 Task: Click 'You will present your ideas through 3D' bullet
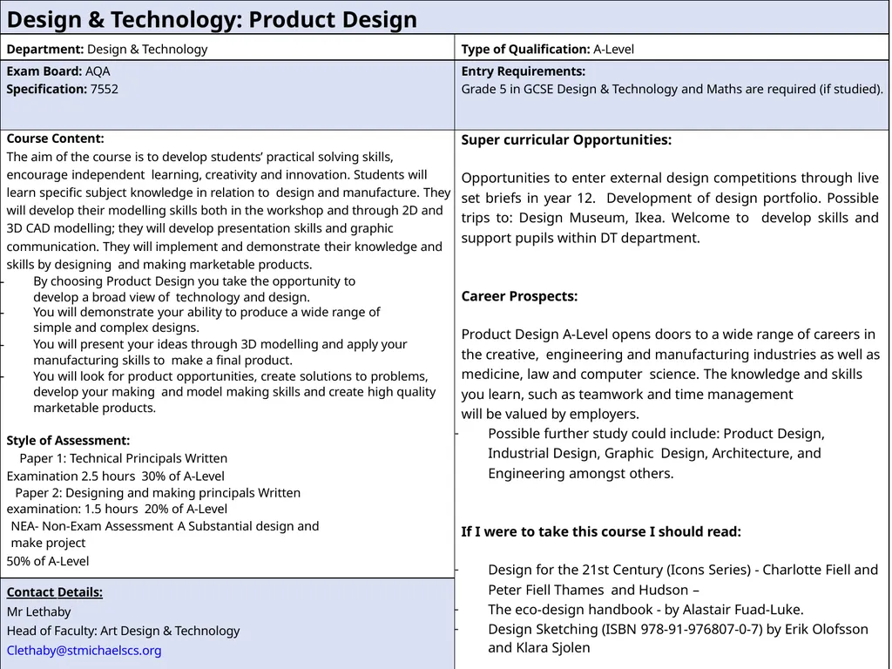pyautogui.click(x=220, y=352)
